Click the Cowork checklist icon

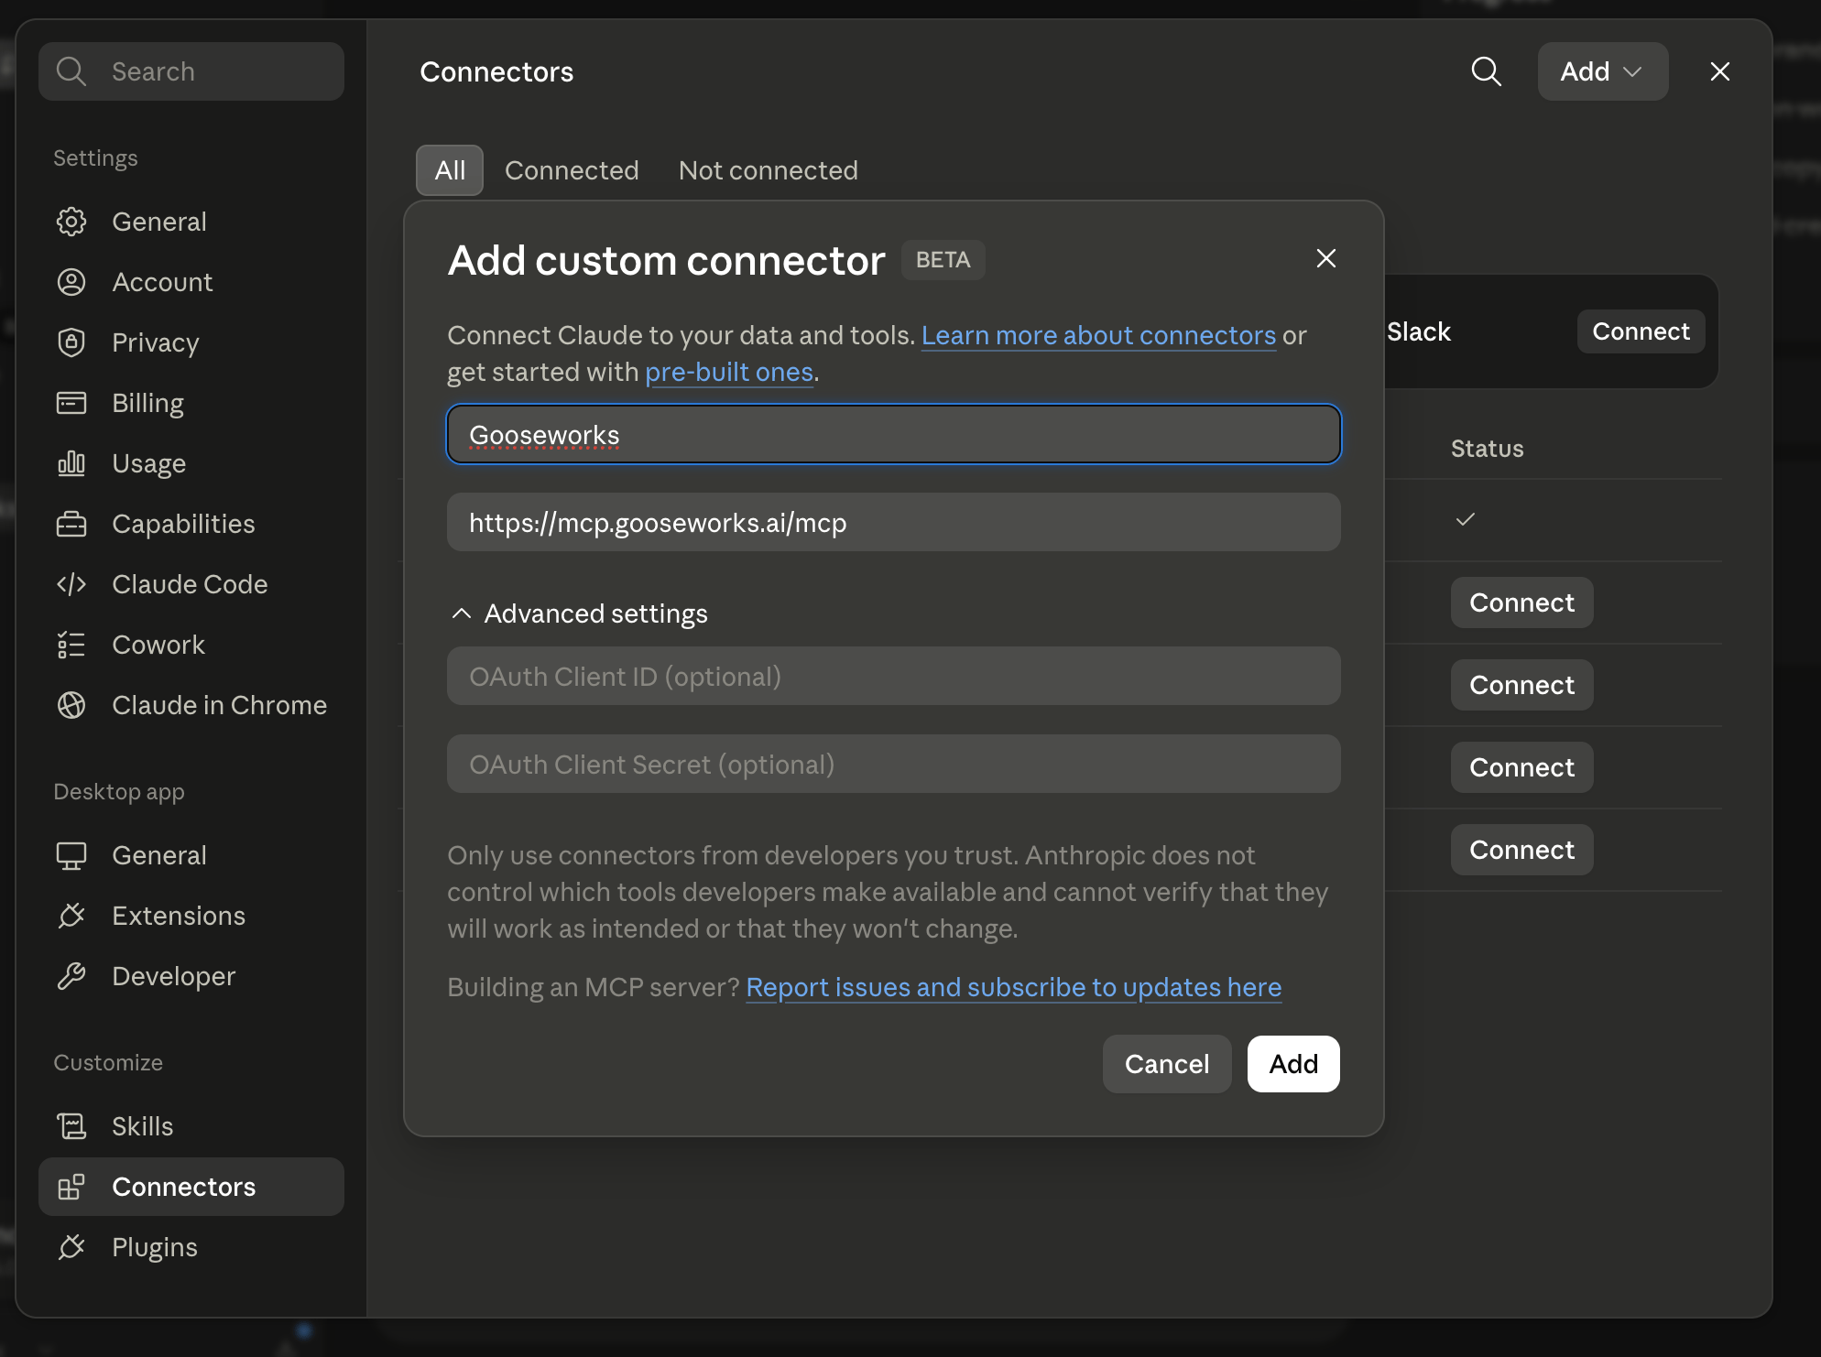point(71,645)
